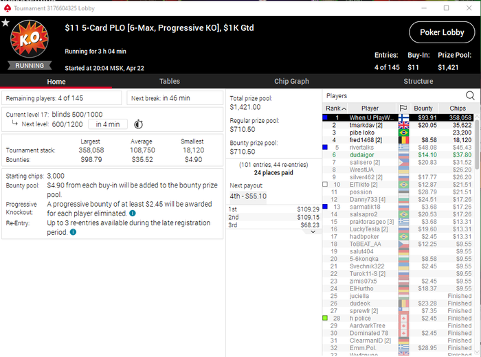Click the Next break in 46 min box
Screen dimensions: 481x357
click(x=175, y=98)
